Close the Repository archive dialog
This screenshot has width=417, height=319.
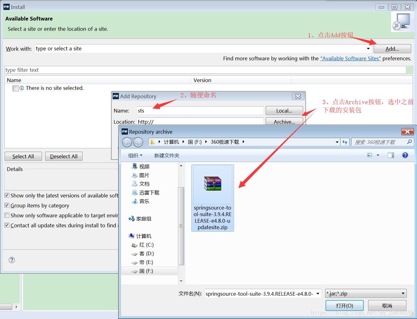[407, 132]
